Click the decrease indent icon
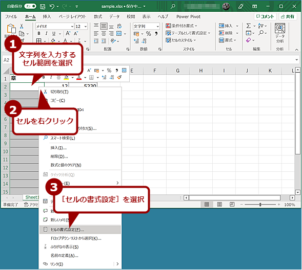The height and width of the screenshot is (270, 302). coord(96,41)
